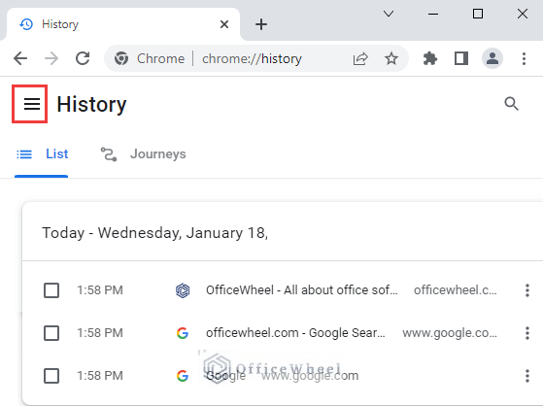Open the profile avatar button
The height and width of the screenshot is (406, 543).
pyautogui.click(x=492, y=58)
